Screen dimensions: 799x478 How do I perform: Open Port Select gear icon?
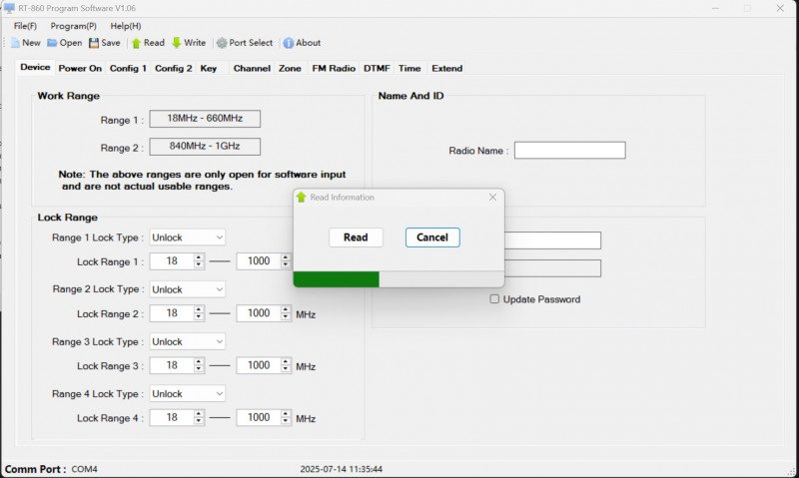coord(222,43)
